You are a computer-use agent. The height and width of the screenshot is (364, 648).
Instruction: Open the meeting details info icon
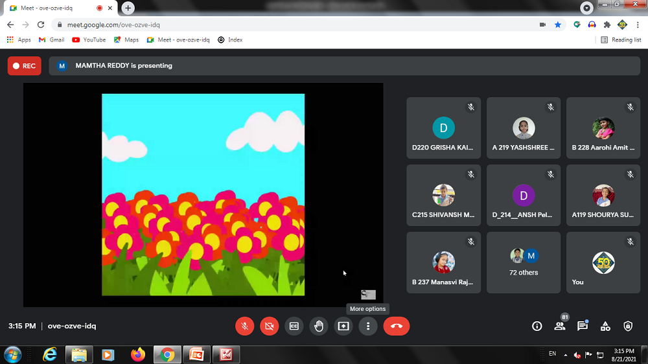click(x=537, y=326)
